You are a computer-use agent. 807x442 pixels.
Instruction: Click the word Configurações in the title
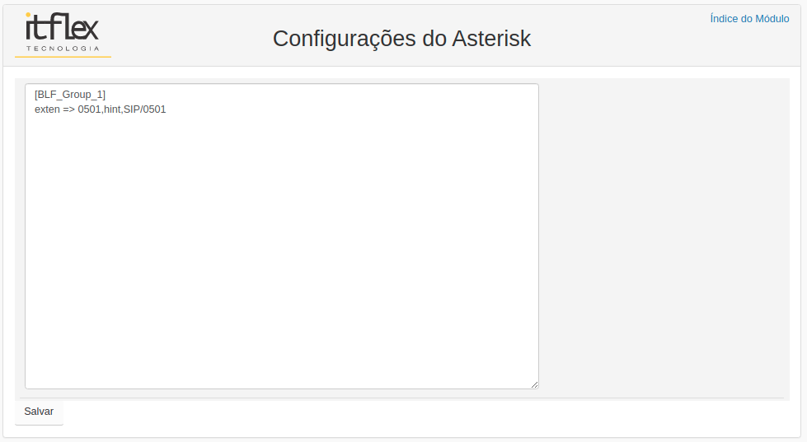point(345,40)
